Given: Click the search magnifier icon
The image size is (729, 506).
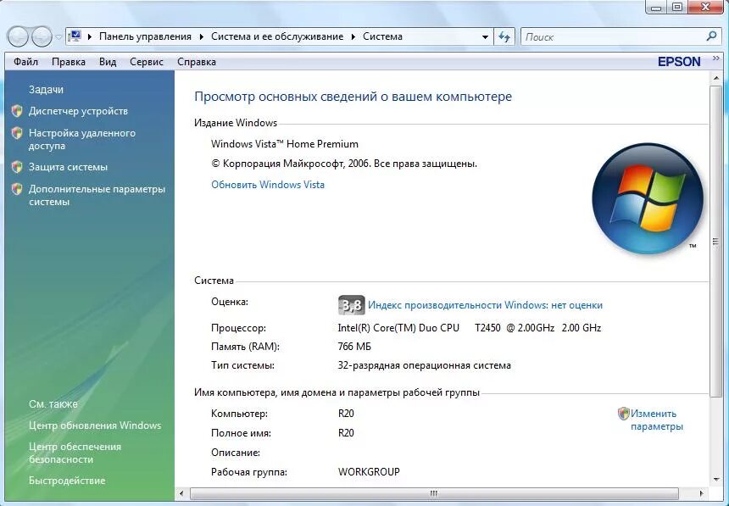Looking at the screenshot, I should click(x=711, y=36).
